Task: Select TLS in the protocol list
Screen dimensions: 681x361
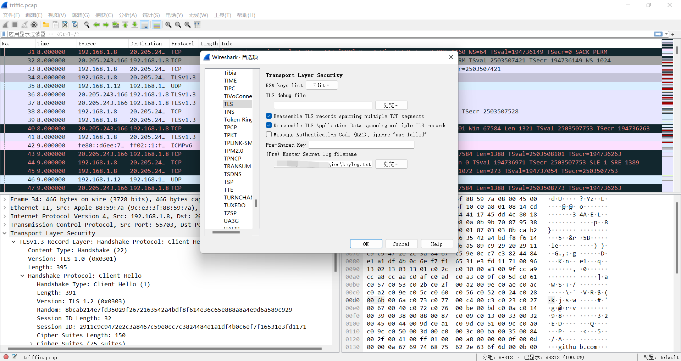Action: pos(237,104)
